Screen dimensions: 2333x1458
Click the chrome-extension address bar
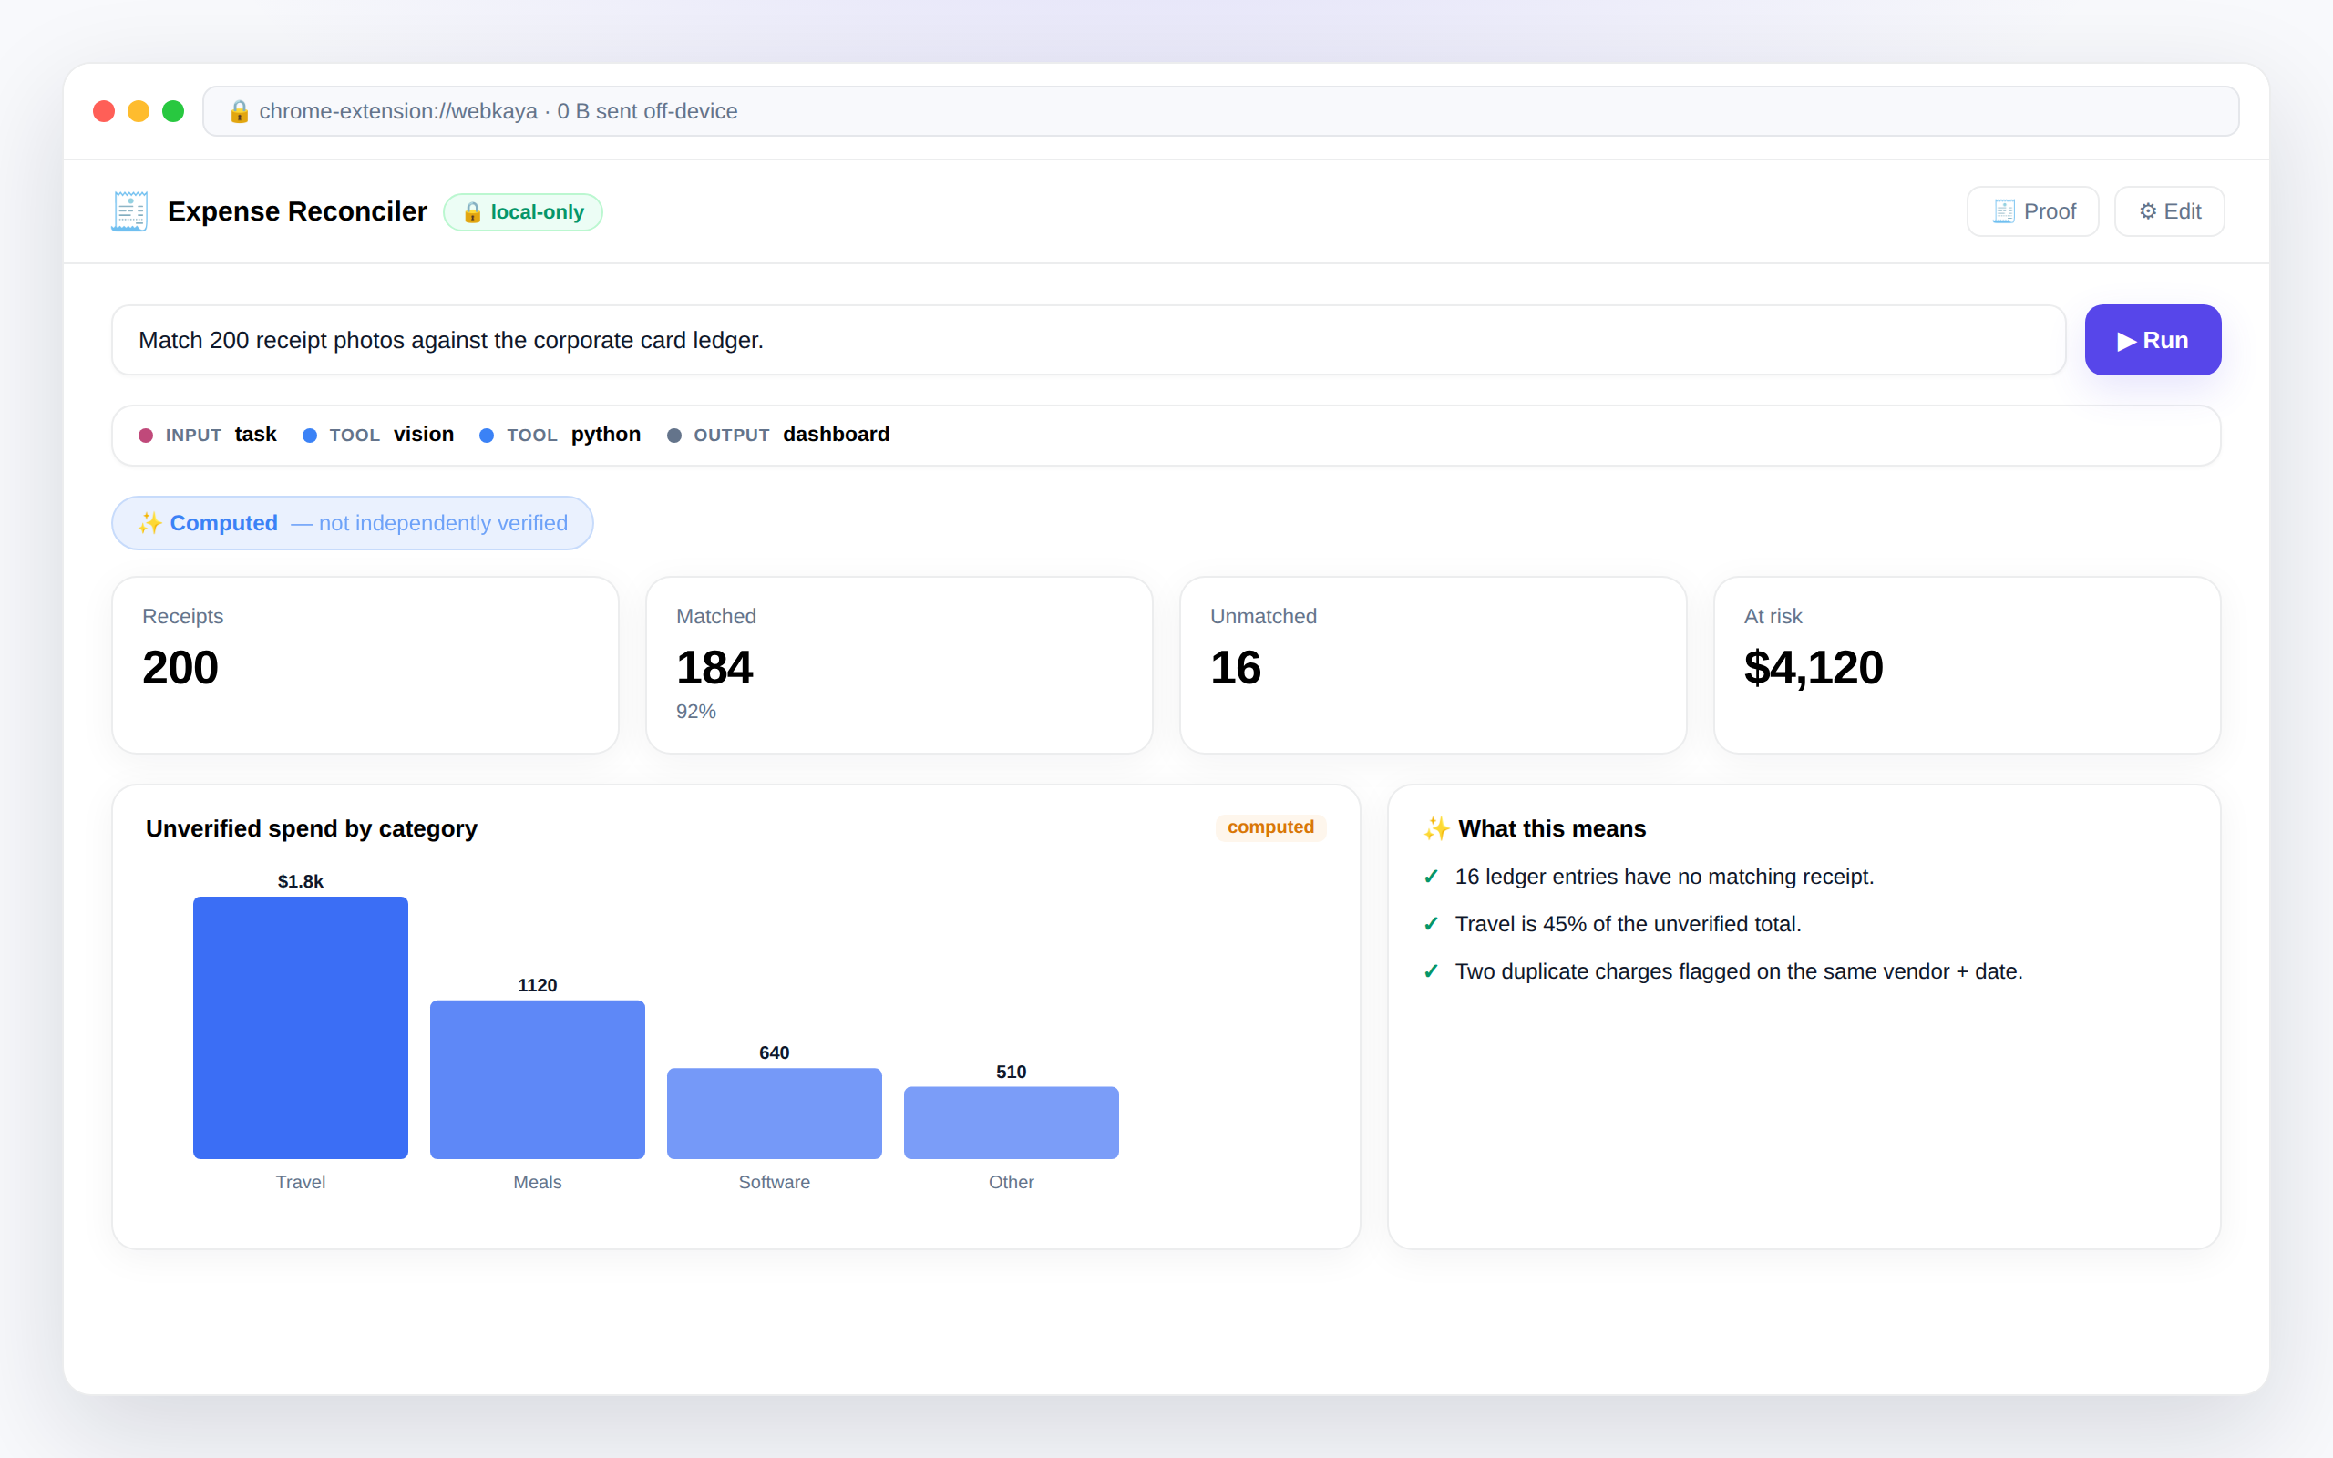click(1220, 112)
